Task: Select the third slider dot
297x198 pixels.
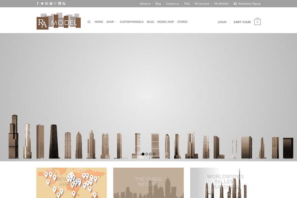Action: [150, 154]
